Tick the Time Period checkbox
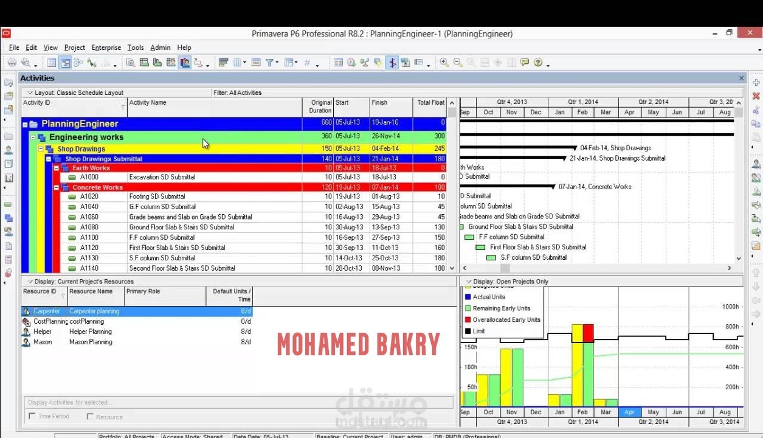Viewport: 763px width, 438px height. tap(32, 416)
